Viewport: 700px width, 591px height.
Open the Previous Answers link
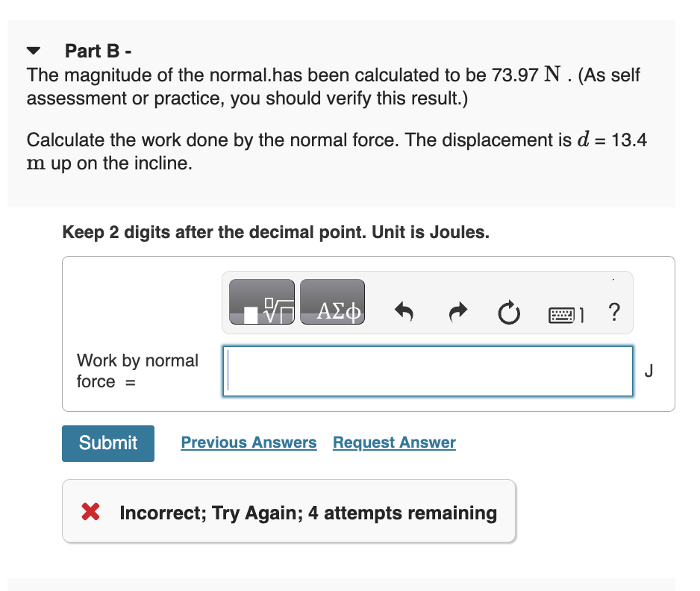249,443
